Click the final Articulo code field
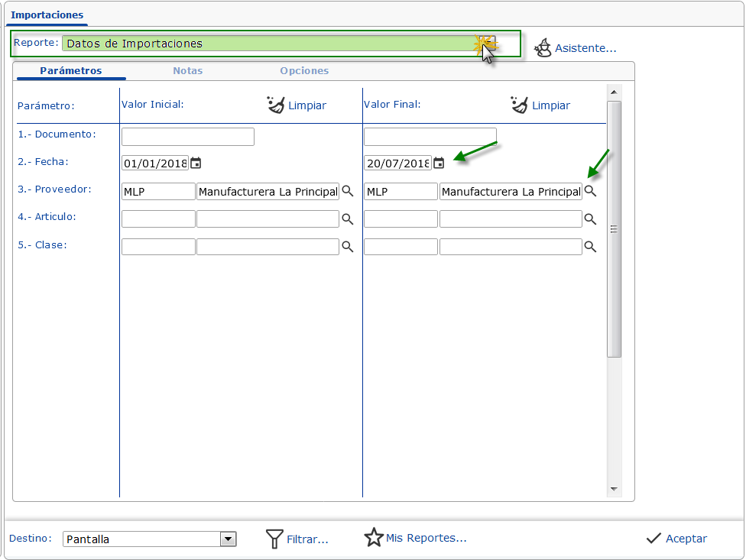Viewport: 746px width, 560px height. 401,219
